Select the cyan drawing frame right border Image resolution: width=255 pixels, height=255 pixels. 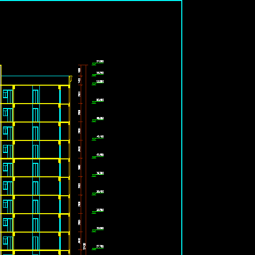(x=182, y=127)
